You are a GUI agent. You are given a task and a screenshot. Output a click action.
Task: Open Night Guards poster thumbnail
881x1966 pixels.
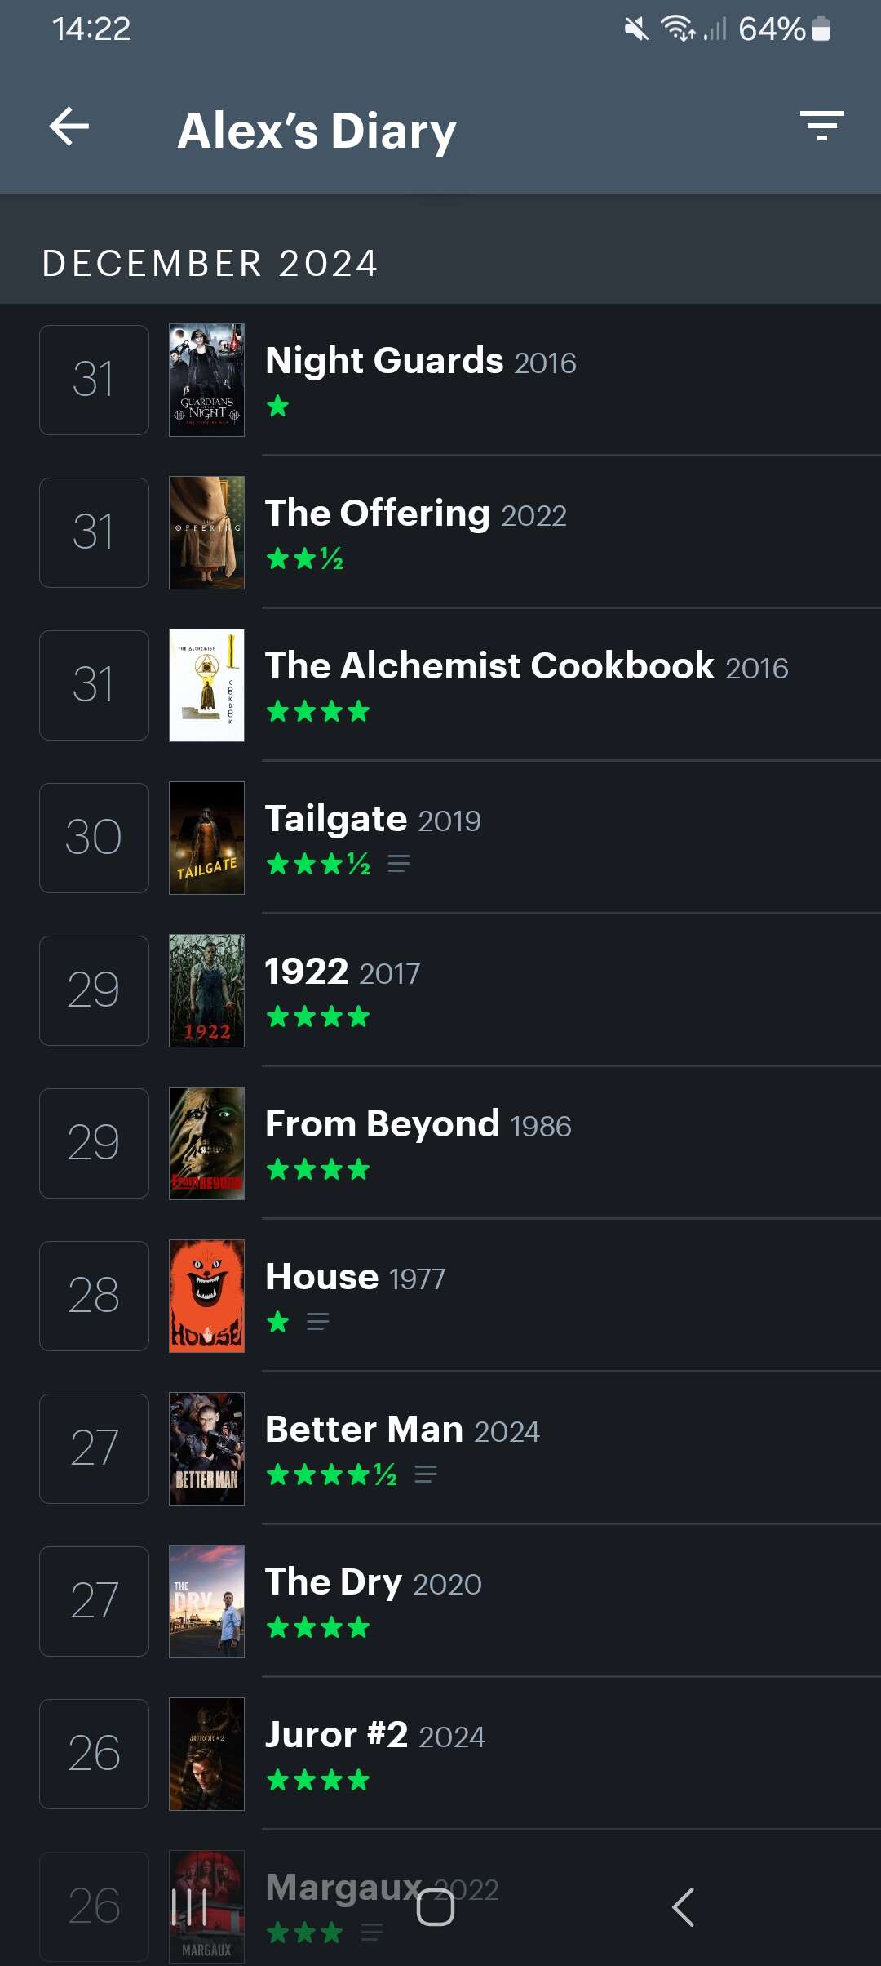206,380
